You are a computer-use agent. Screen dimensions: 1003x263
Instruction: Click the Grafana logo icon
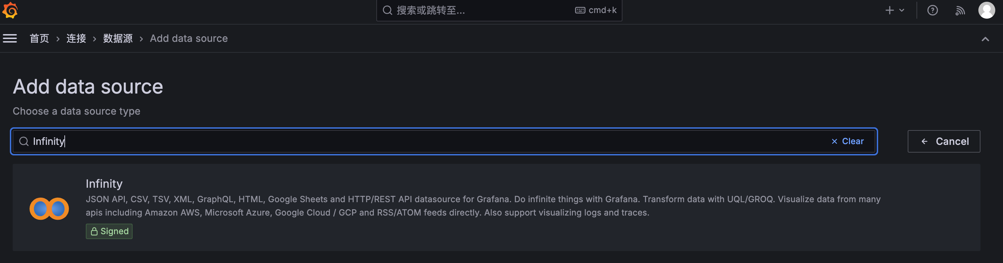point(10,10)
